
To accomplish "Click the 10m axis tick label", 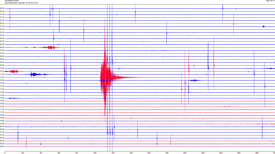I will [x=95, y=153].
